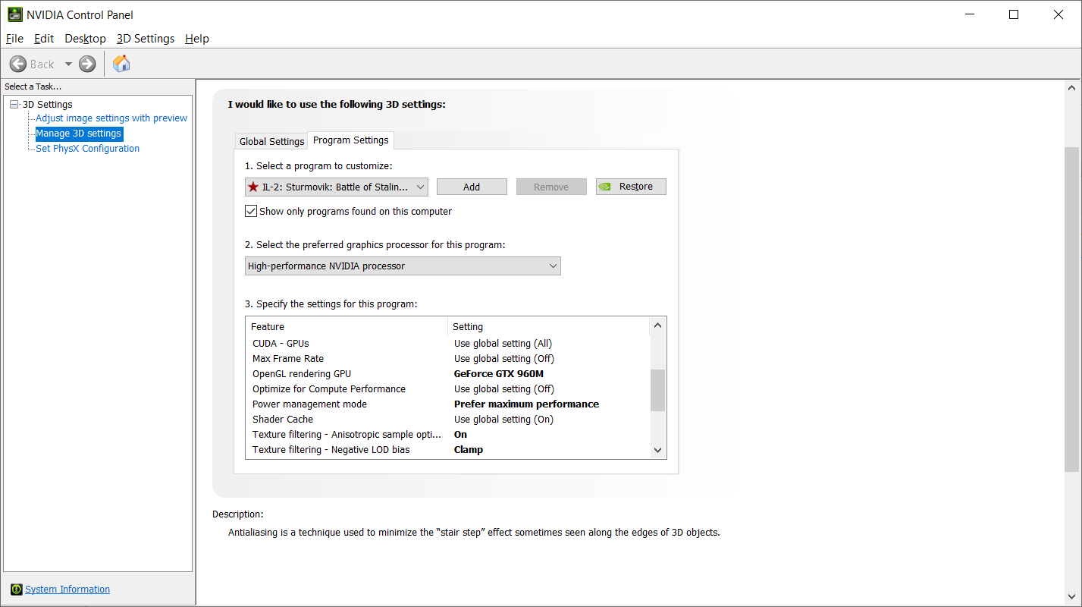The height and width of the screenshot is (607, 1082).
Task: Click the Back arrow icon
Action: pyautogui.click(x=18, y=64)
